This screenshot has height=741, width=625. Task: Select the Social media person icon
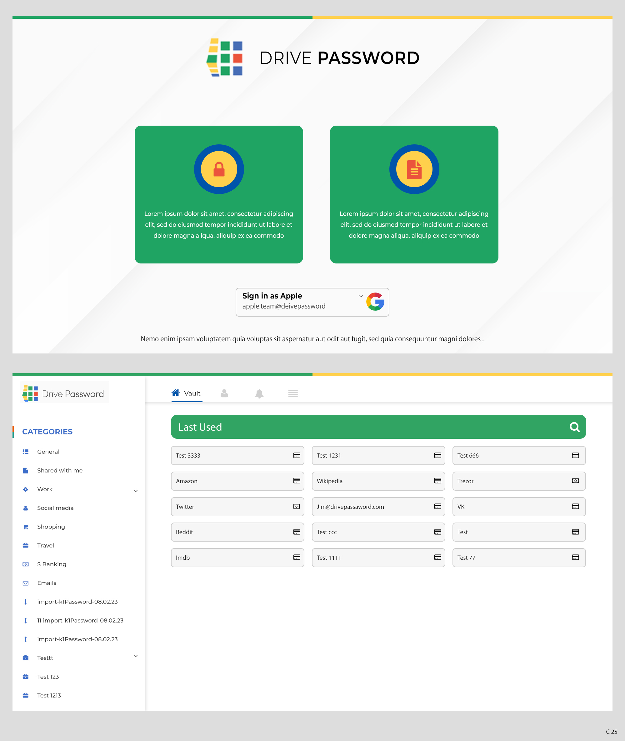click(x=25, y=508)
